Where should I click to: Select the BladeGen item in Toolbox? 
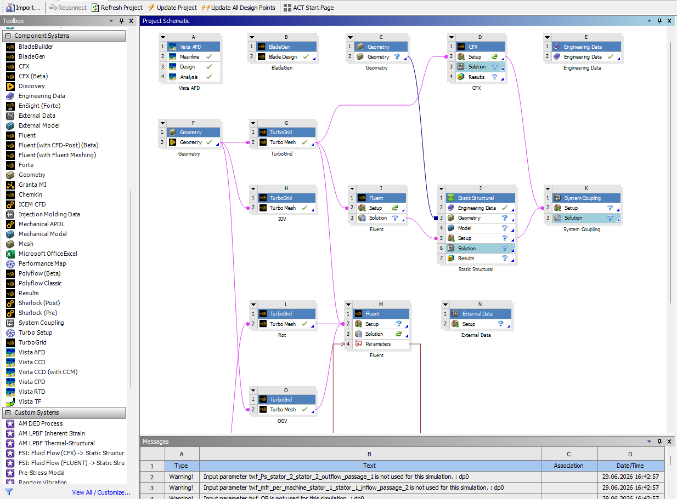pyautogui.click(x=32, y=56)
